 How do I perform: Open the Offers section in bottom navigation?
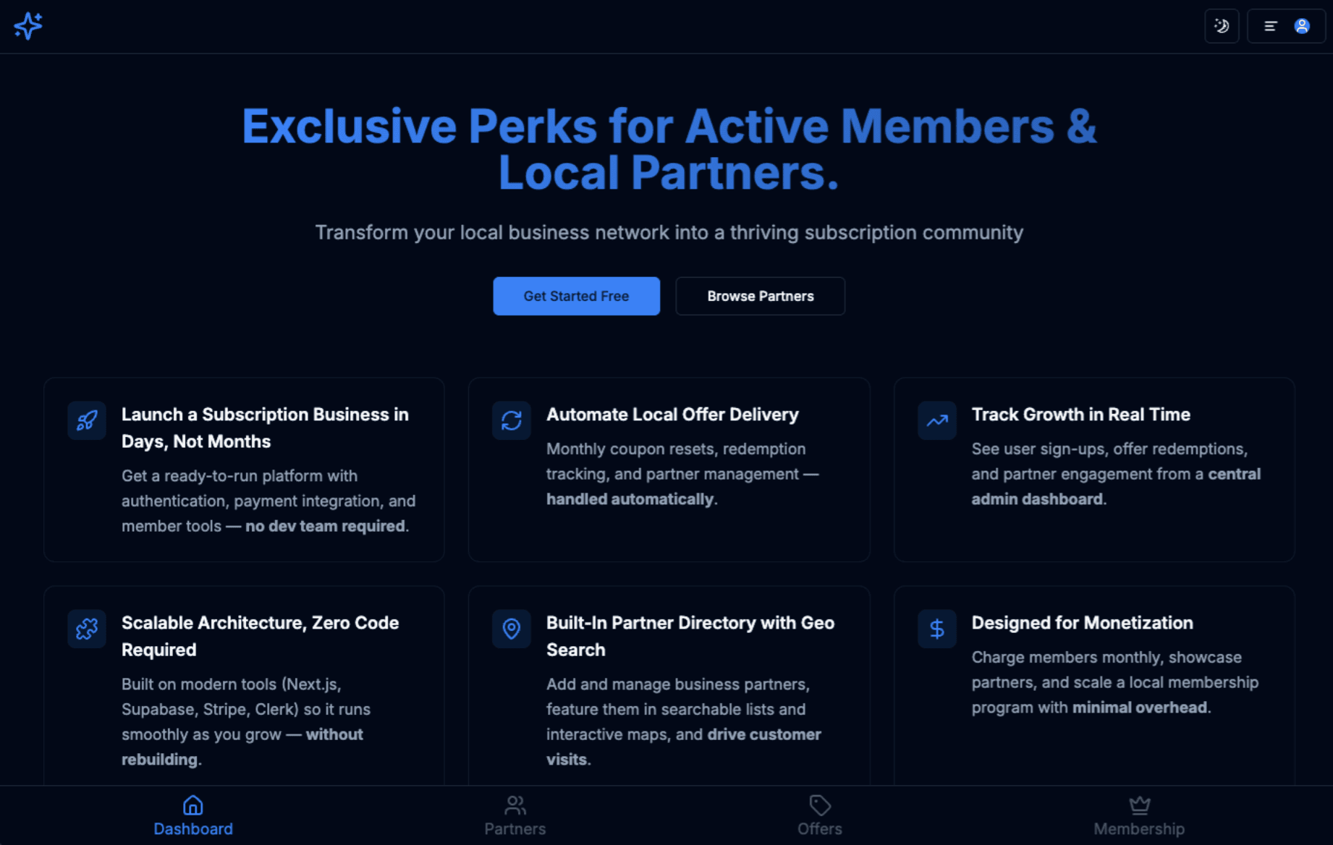click(819, 816)
